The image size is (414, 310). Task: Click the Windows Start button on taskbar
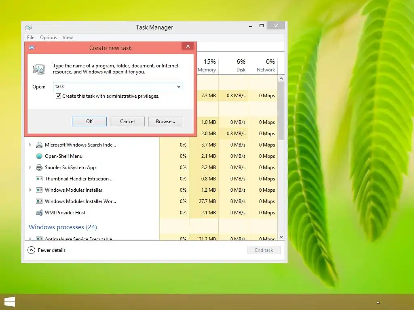[10, 302]
